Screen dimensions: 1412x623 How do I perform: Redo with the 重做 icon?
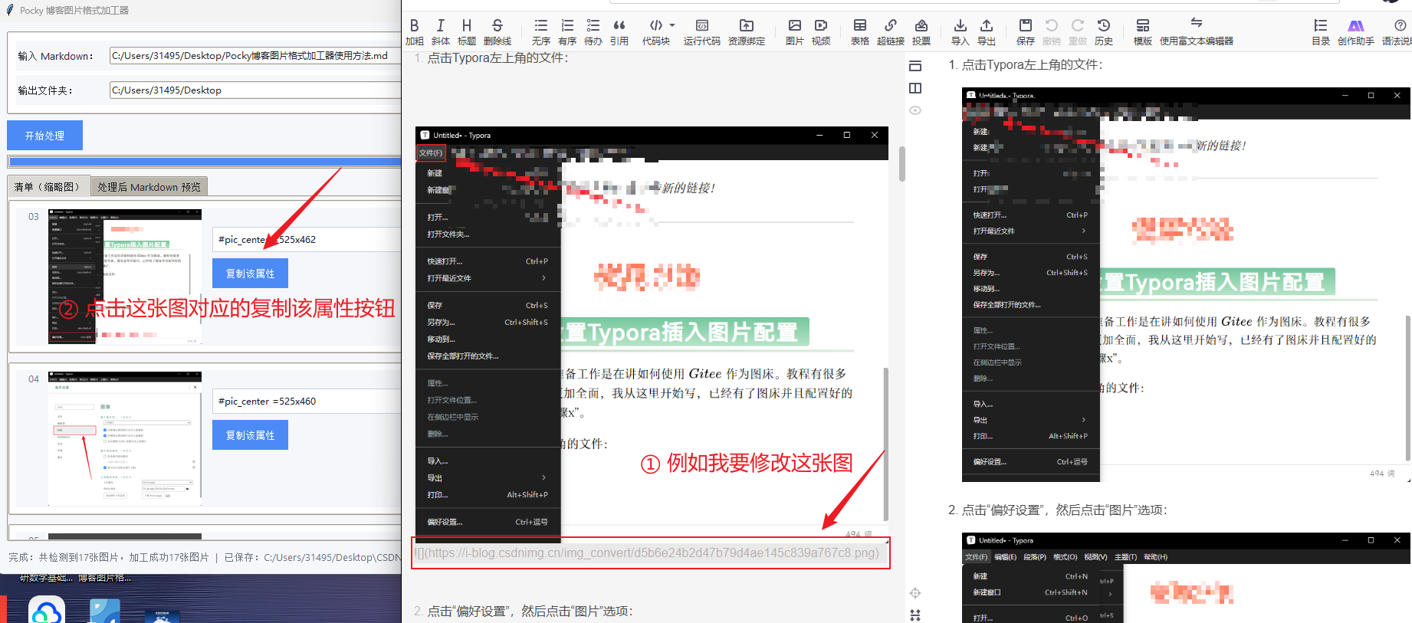[x=1078, y=32]
